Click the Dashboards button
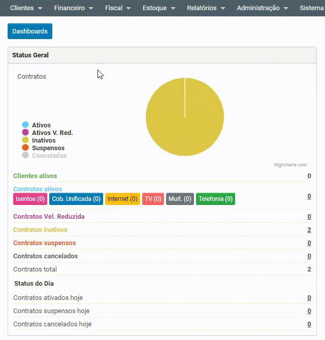Viewport: 325px width, 340px height. coord(30,31)
